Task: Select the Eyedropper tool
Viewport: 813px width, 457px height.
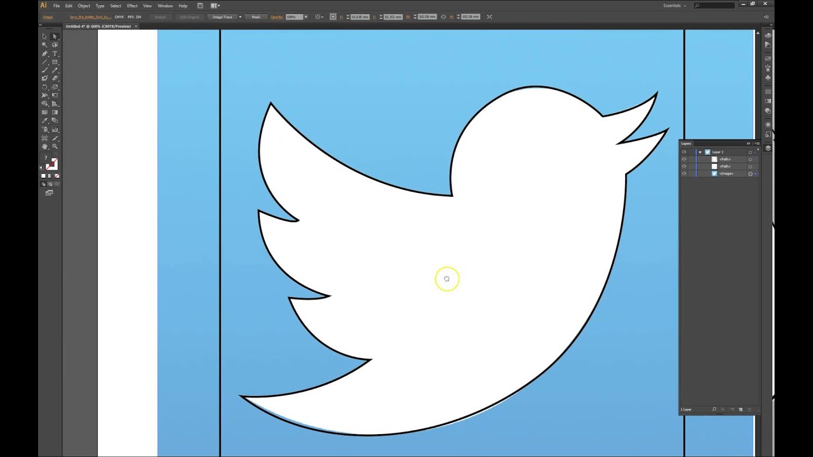Action: [44, 121]
